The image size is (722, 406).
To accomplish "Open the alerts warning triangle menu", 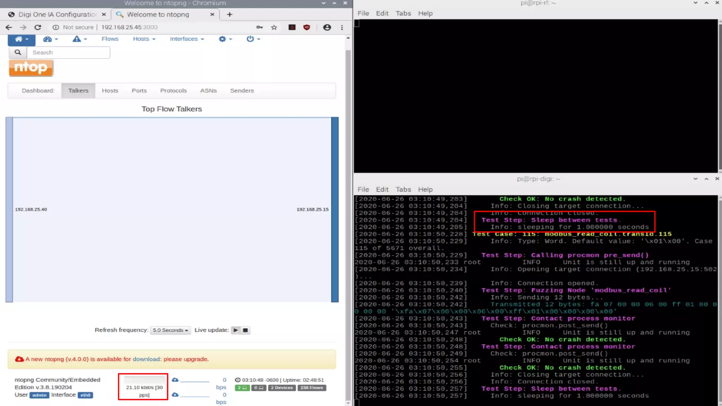I will 79,39.
